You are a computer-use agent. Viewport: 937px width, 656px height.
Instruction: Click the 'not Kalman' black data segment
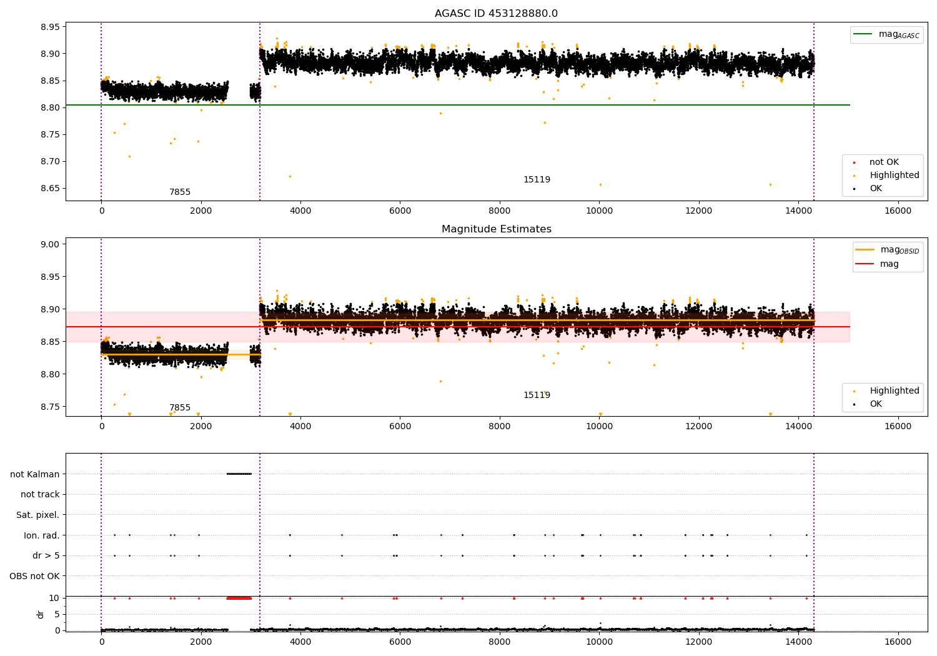pyautogui.click(x=239, y=474)
